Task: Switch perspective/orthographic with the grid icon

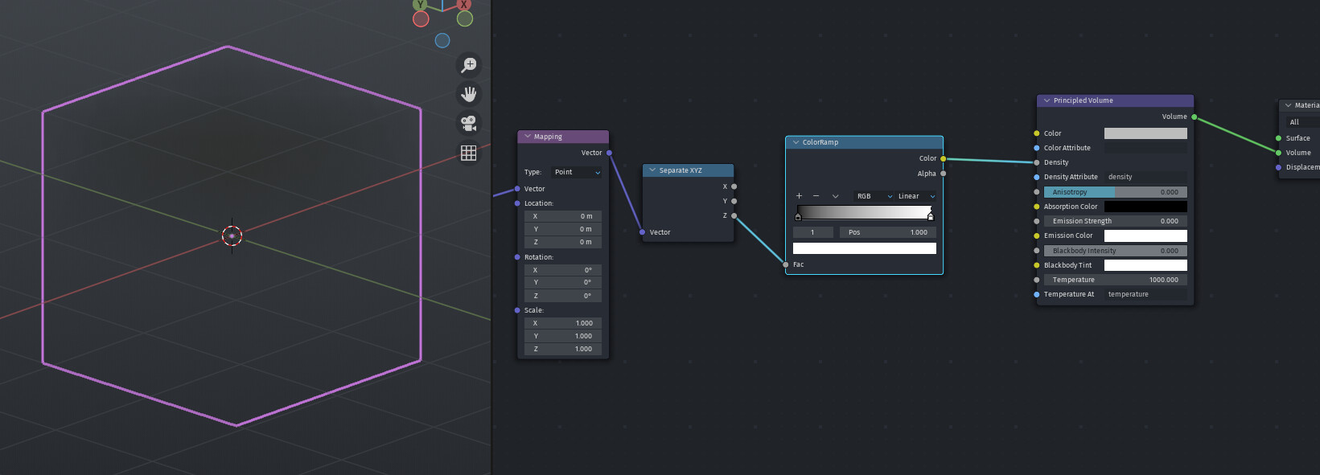Action: [469, 153]
